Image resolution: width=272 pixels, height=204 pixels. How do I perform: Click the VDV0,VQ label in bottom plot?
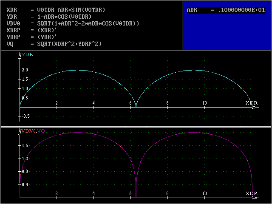coord(33,130)
